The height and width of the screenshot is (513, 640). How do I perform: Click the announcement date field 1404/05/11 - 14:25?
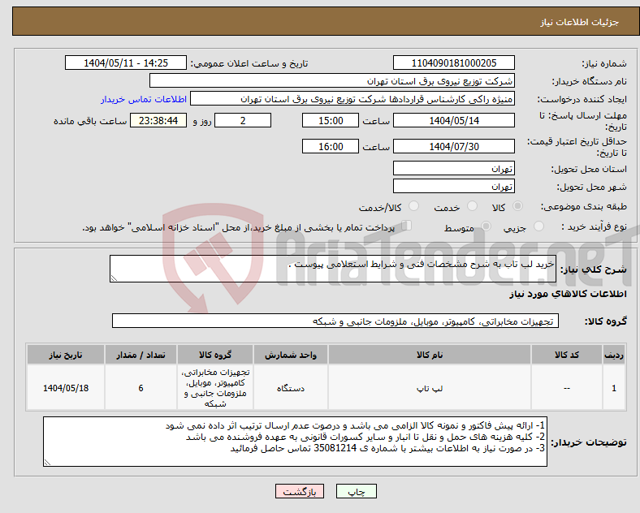[x=126, y=63]
